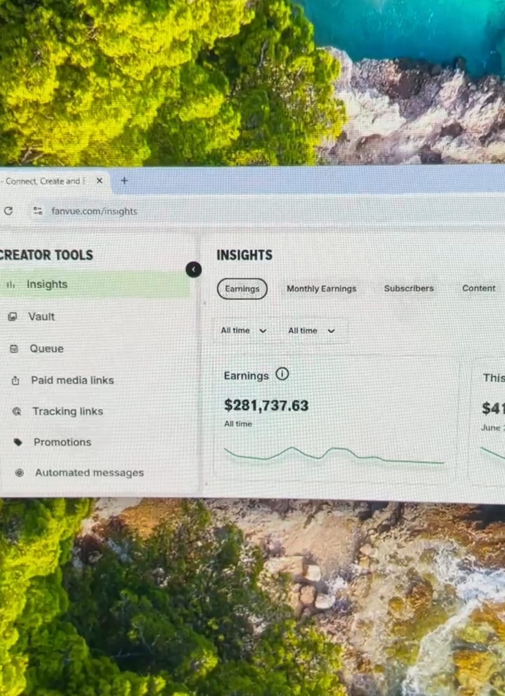The image size is (505, 696).
Task: Click the fanvue.com/insights address bar
Action: [x=94, y=211]
